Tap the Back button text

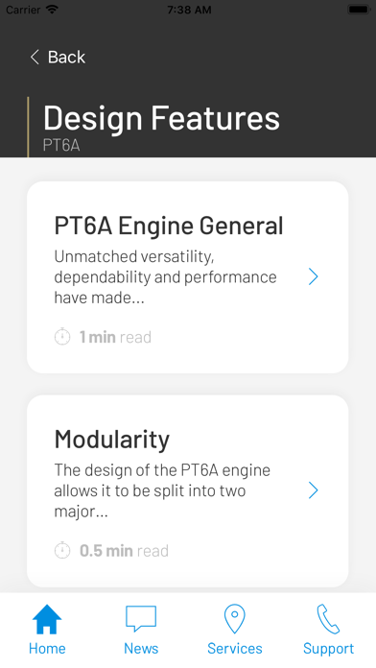point(66,57)
